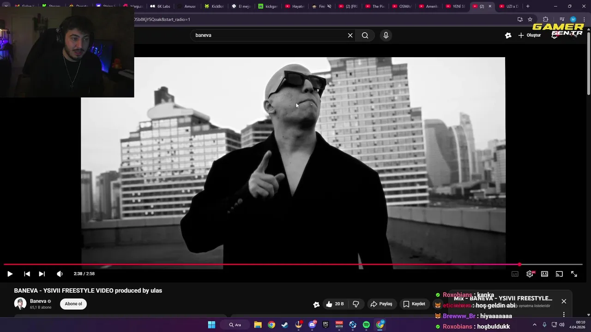591x332 pixels.
Task: Play the paused video
Action: 10,274
